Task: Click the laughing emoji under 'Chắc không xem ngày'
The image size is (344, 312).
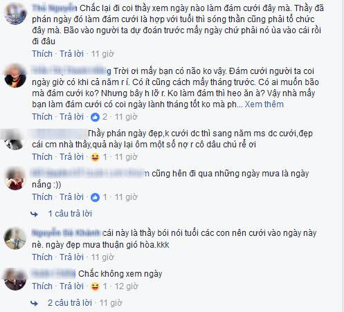Action: point(95,286)
